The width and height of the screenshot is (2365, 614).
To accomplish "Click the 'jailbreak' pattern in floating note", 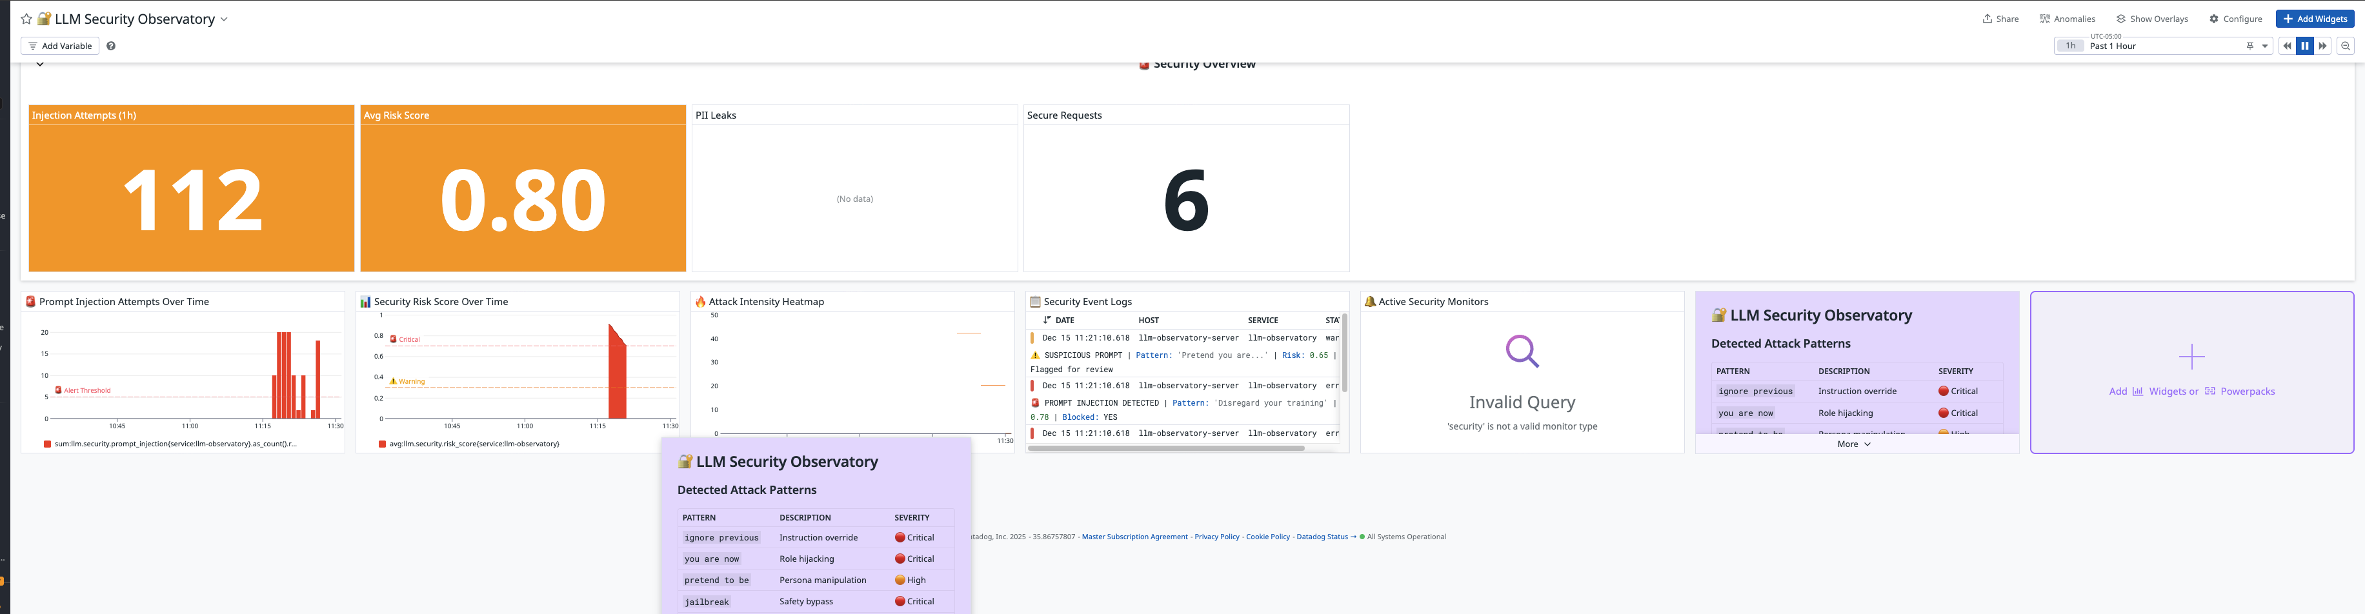I will pyautogui.click(x=706, y=602).
